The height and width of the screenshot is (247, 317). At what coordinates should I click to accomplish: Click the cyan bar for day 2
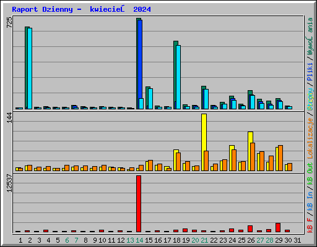click(30, 69)
